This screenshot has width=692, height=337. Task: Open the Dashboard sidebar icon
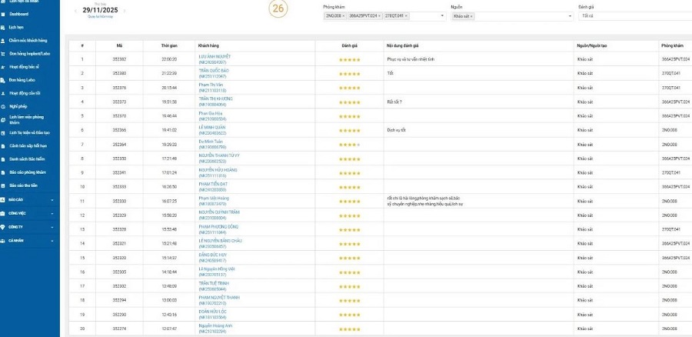tap(4, 14)
